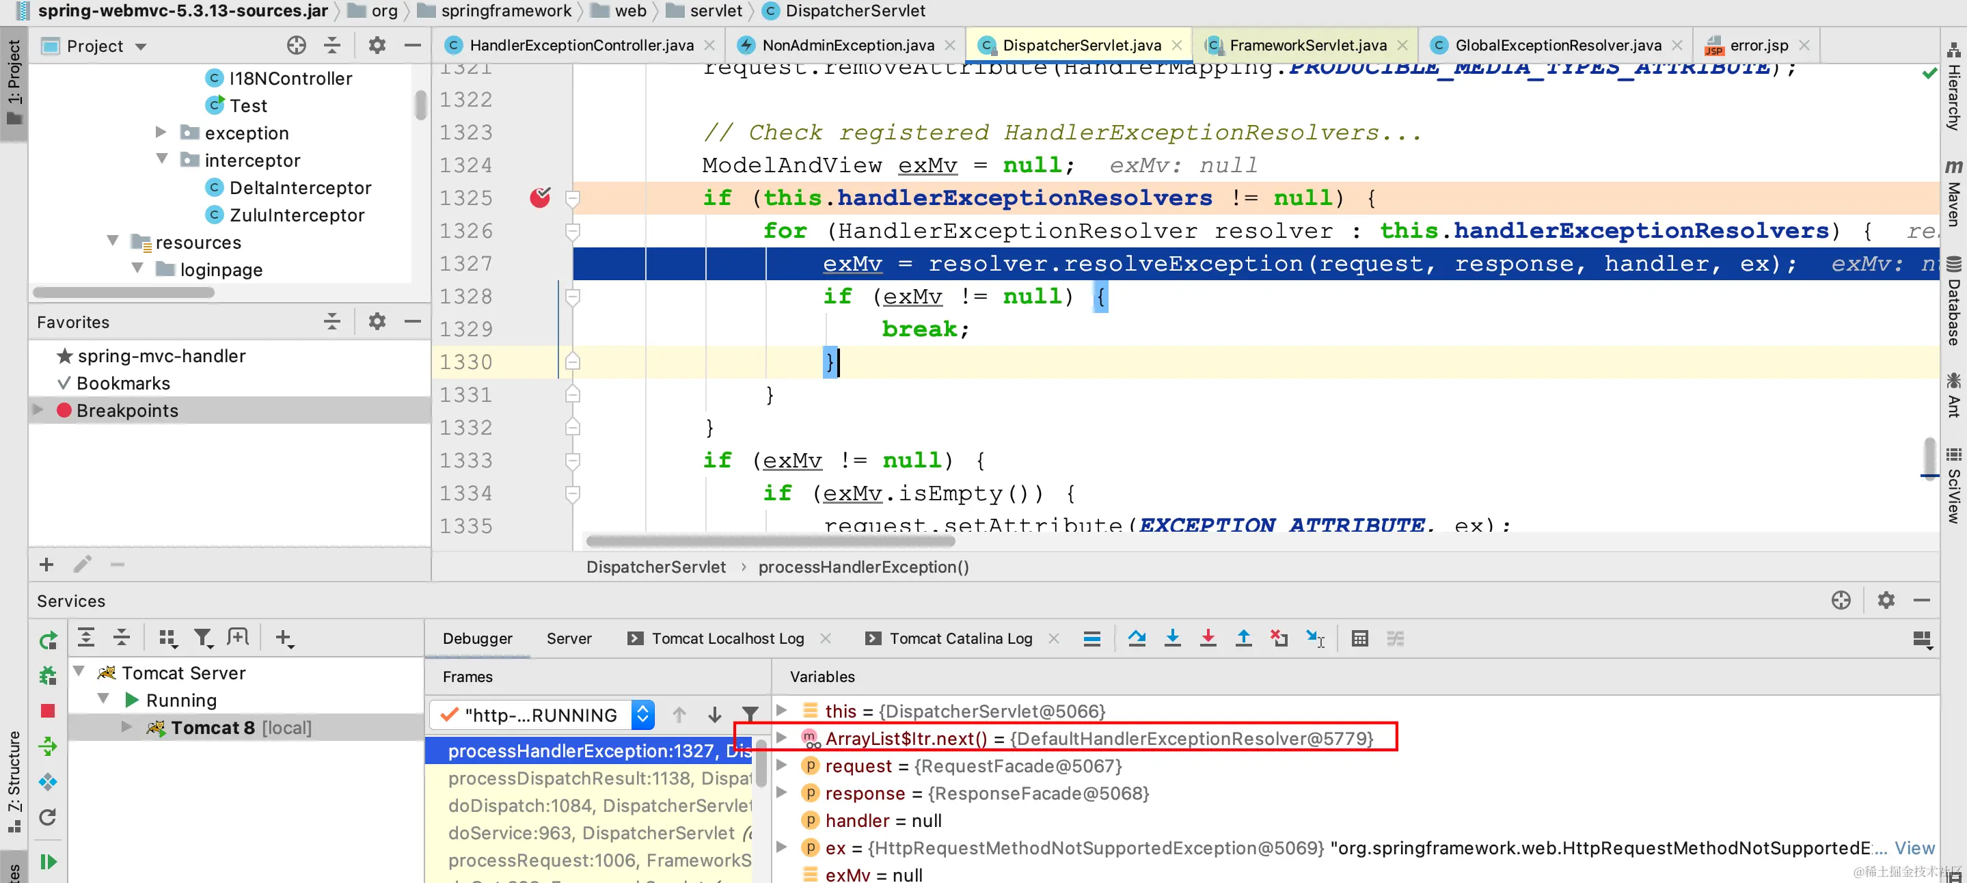Expand the exception folder in Project tree
Viewport: 1967px width, 883px height.
161,132
